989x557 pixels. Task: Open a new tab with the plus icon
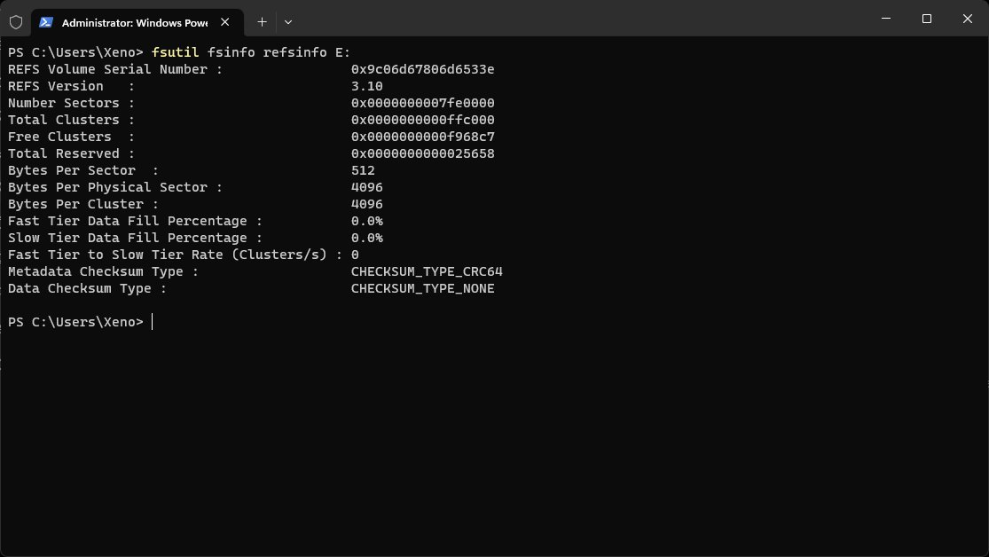(x=262, y=21)
